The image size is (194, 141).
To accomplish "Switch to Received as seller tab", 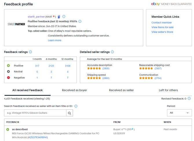I will click(121, 90).
